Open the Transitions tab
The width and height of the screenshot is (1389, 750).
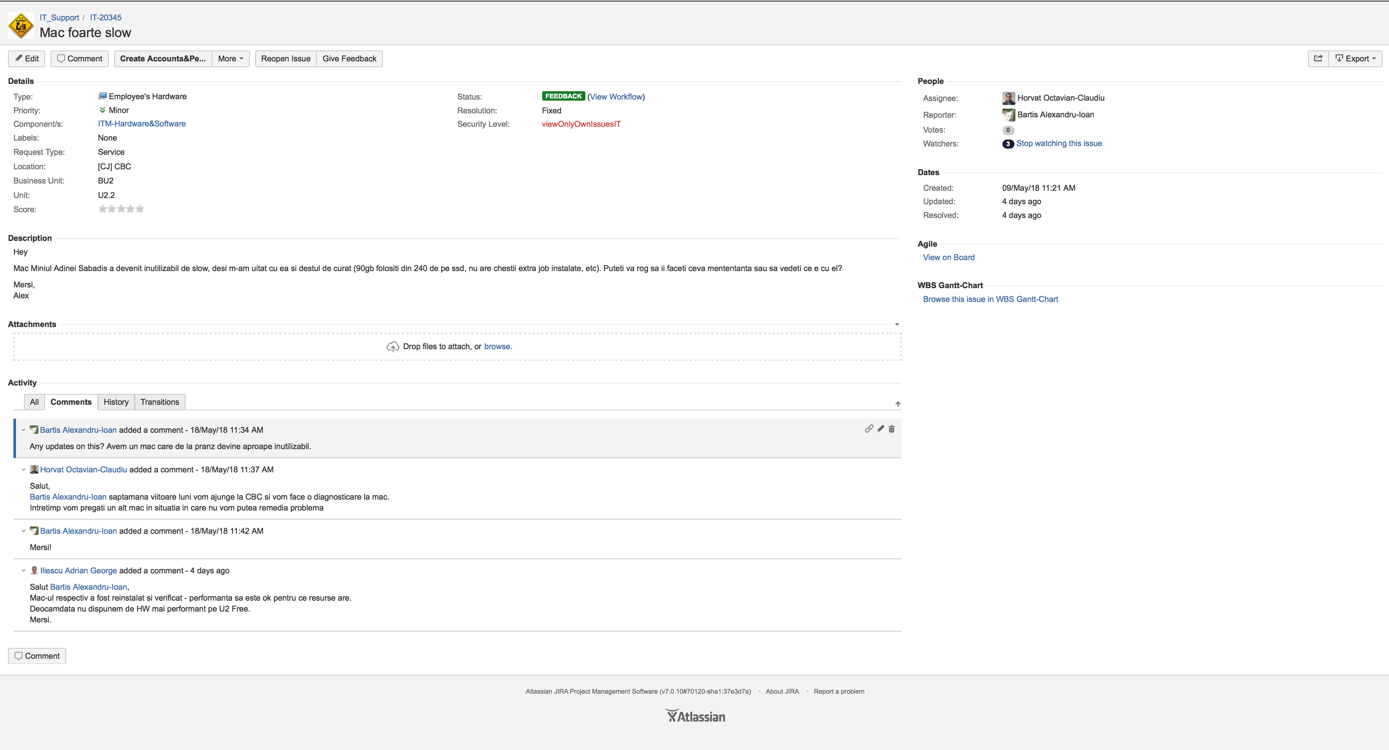pyautogui.click(x=160, y=402)
